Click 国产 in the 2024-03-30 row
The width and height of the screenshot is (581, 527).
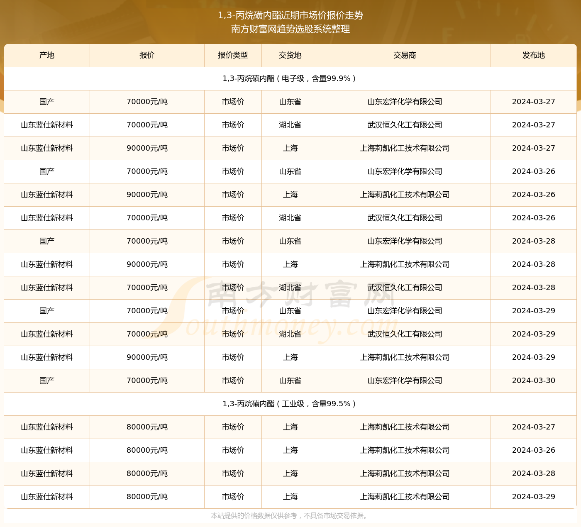(47, 381)
